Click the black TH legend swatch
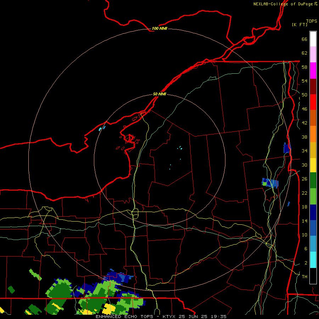 click(313, 276)
